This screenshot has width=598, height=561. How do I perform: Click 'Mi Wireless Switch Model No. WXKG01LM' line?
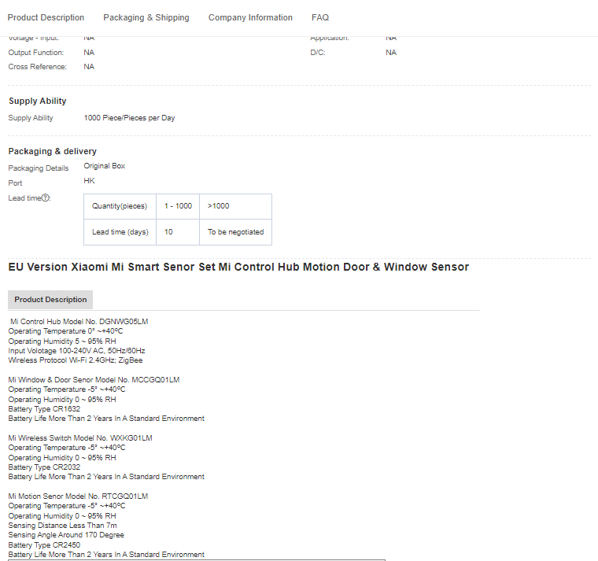coord(80,438)
